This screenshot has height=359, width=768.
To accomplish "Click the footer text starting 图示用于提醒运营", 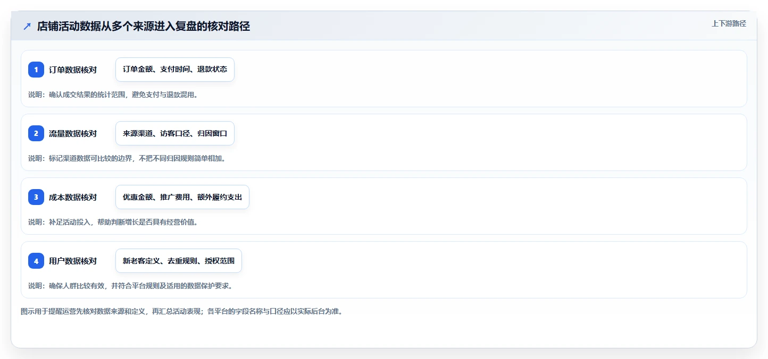I will [182, 311].
